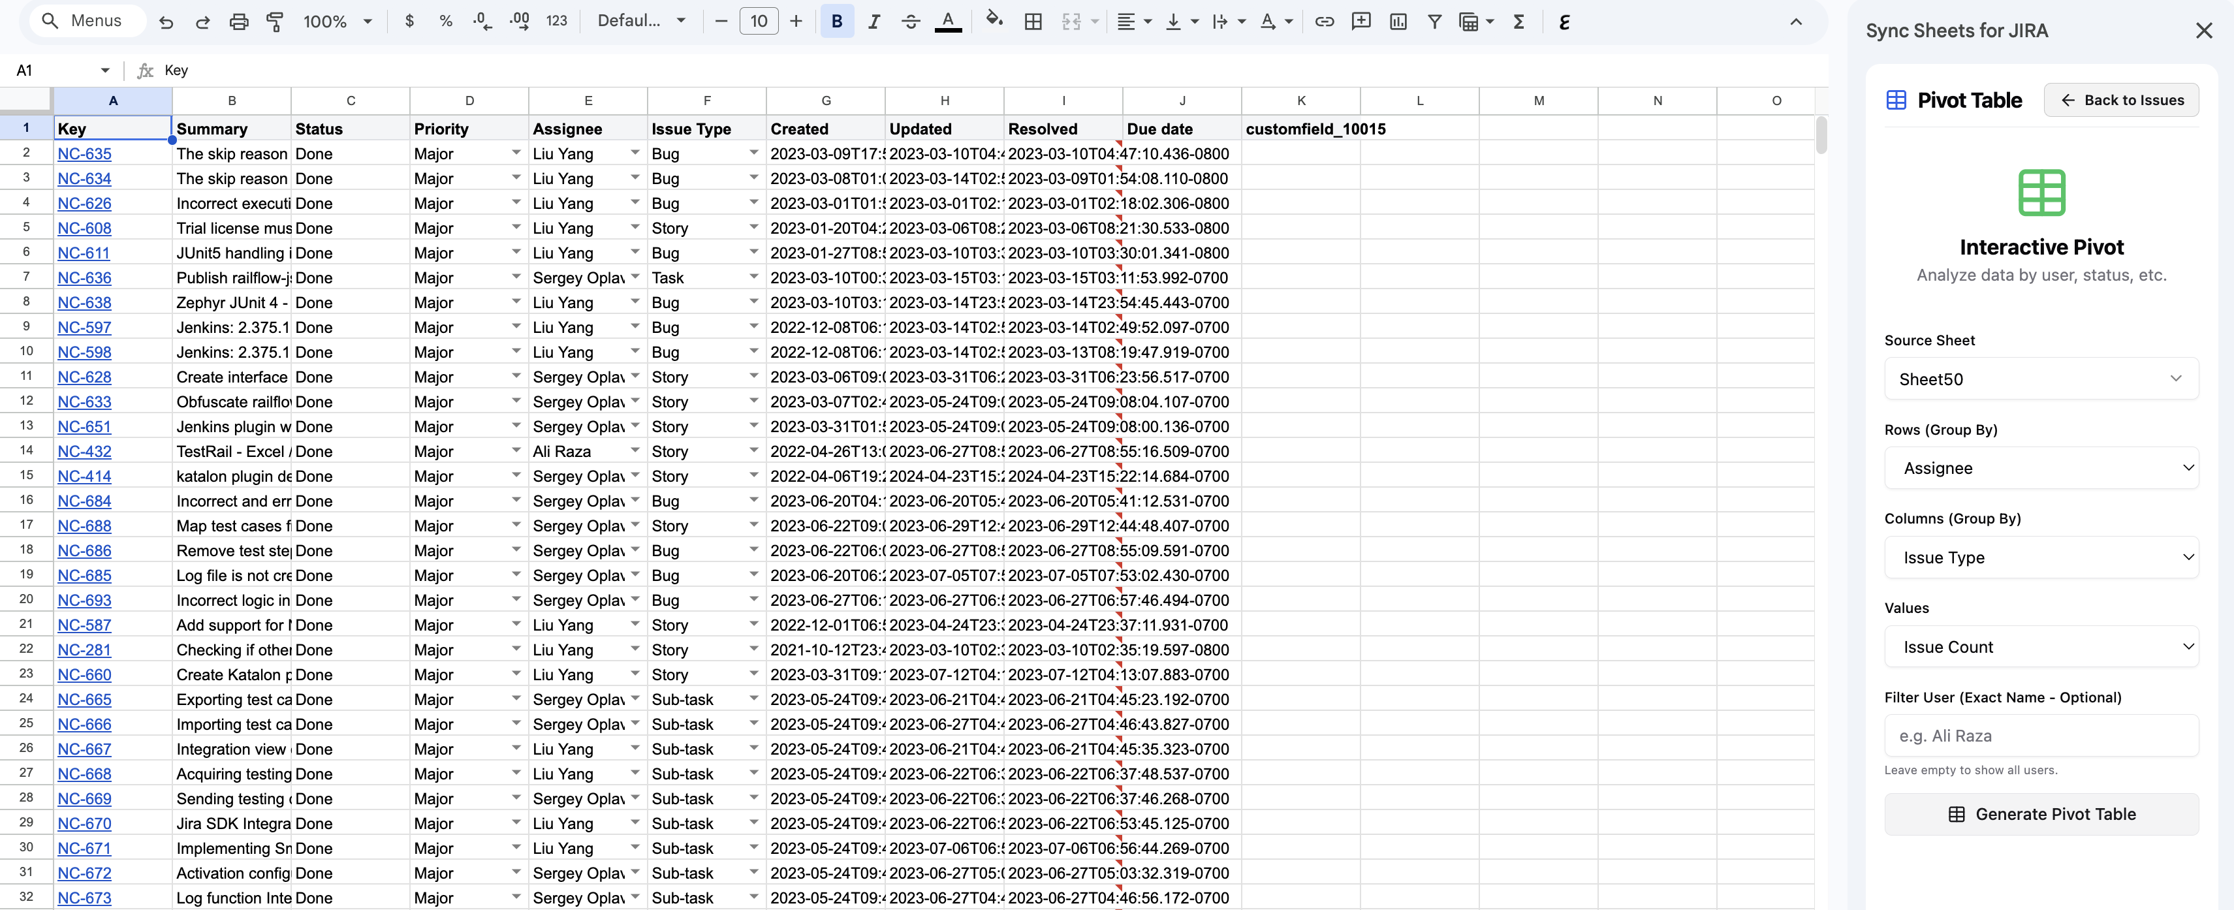This screenshot has height=910, width=2234.
Task: Insert a chart
Action: click(1397, 21)
